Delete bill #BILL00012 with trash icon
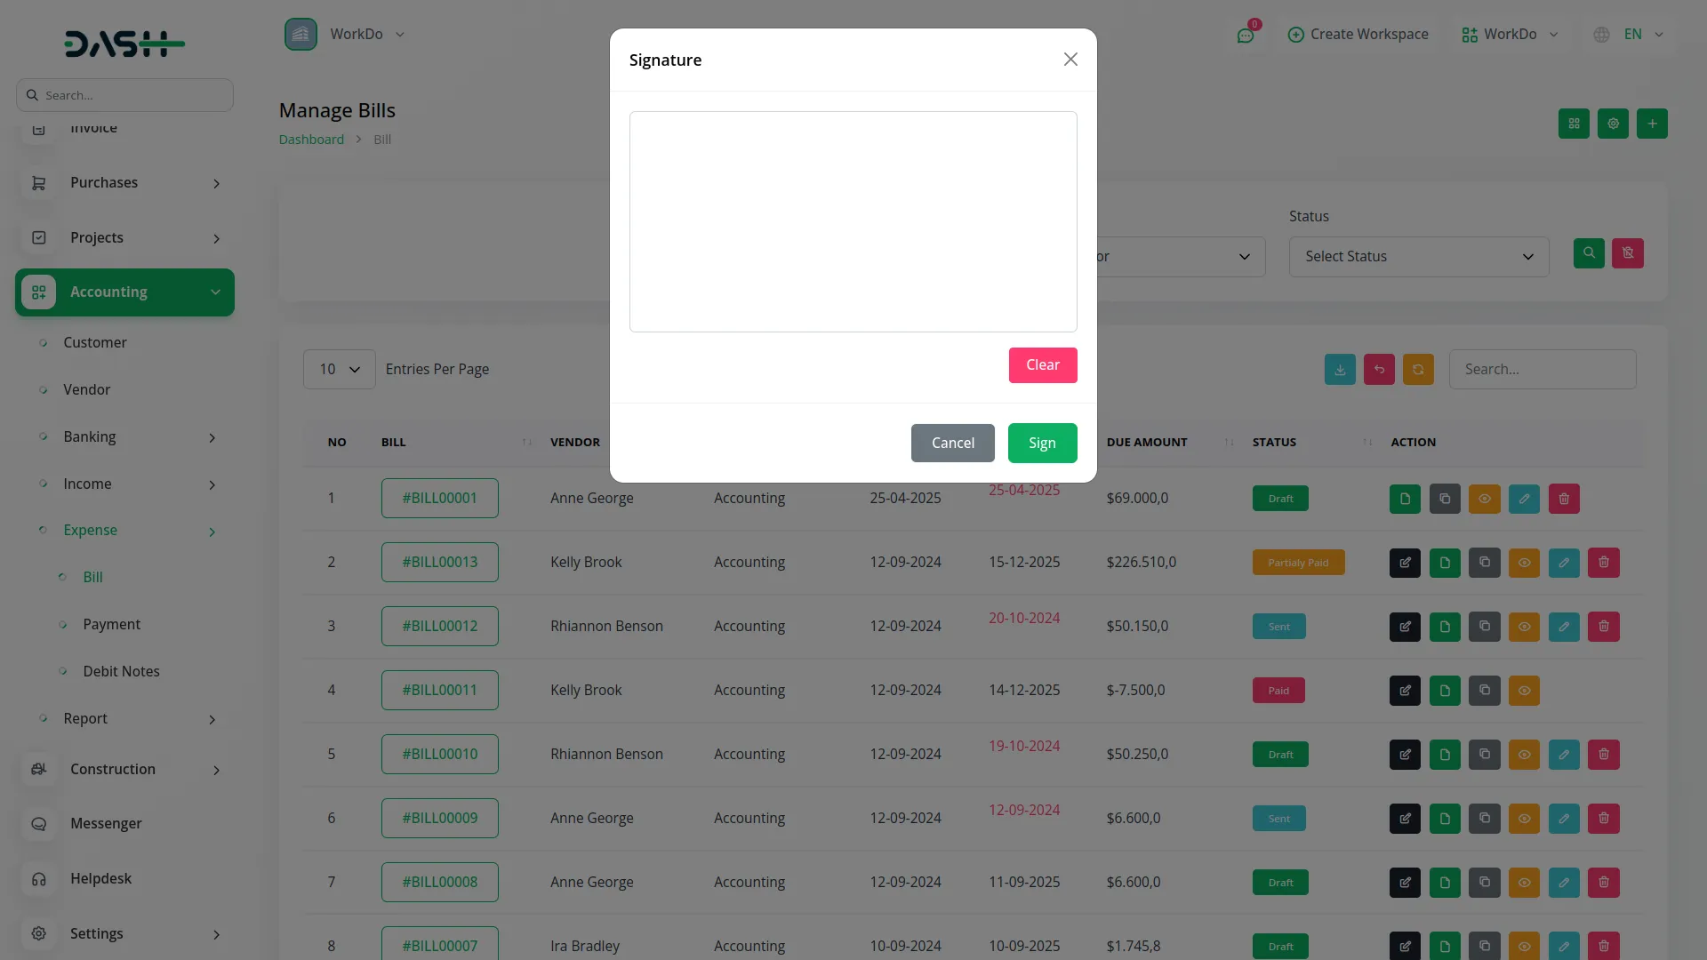This screenshot has width=1707, height=960. click(x=1604, y=627)
